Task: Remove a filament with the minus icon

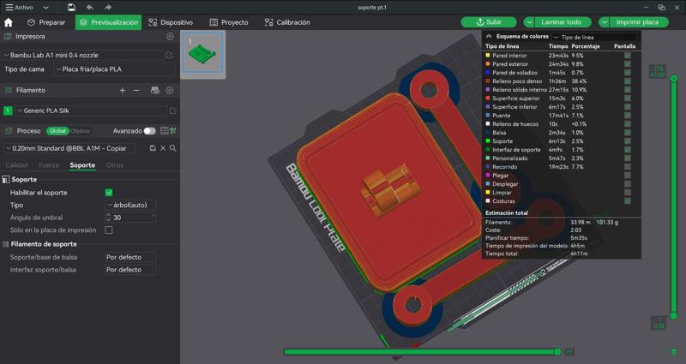Action: (136, 90)
